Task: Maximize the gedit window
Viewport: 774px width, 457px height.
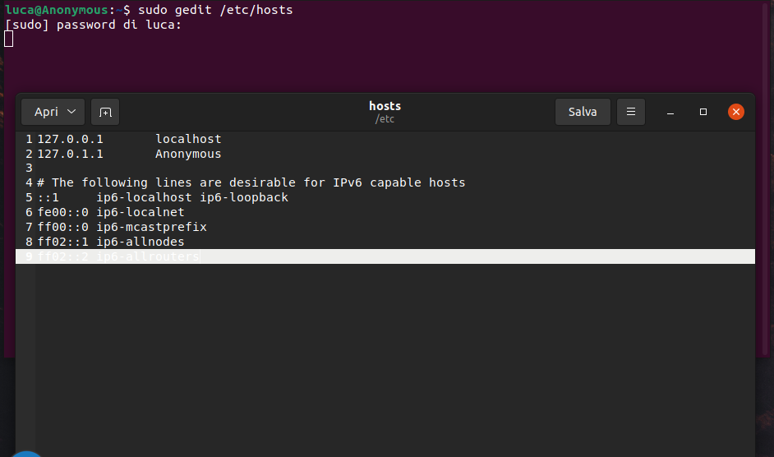Action: (x=703, y=112)
